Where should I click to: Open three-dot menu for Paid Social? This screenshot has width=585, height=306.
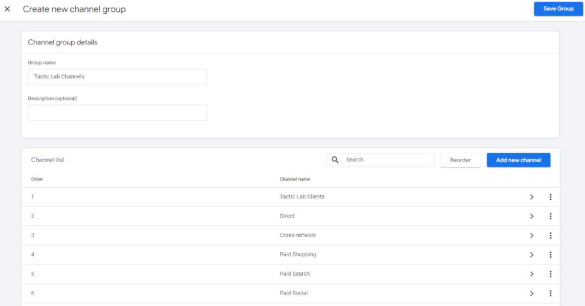(551, 293)
